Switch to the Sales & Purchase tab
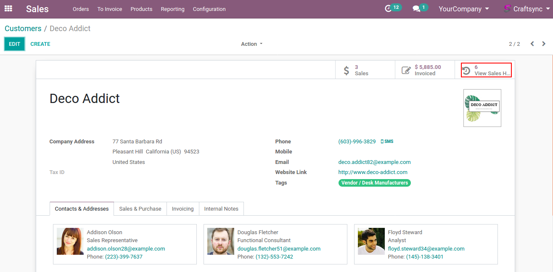 140,209
